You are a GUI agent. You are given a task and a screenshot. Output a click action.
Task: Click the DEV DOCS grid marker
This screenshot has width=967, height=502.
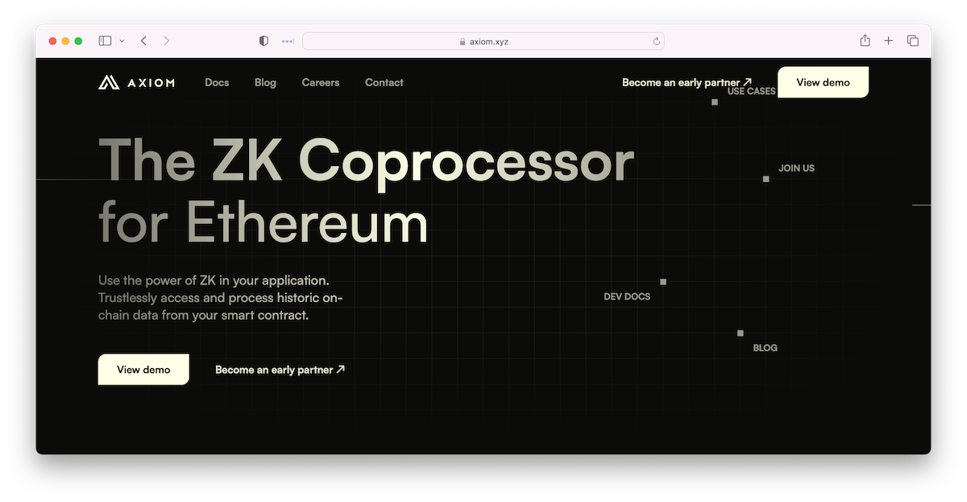(x=663, y=282)
